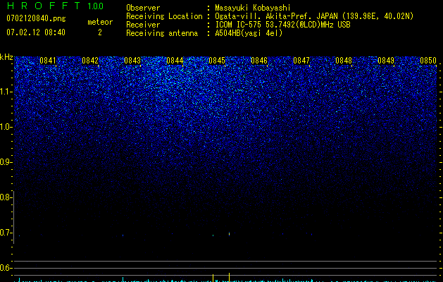Click the 0.9 kHz frequency label
443x282 pixels.
pyautogui.click(x=6, y=162)
